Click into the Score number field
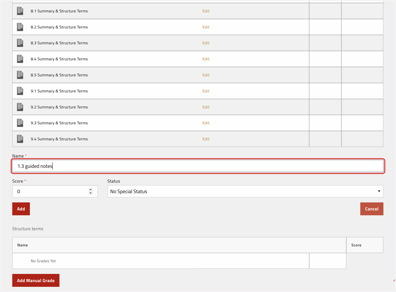 [x=55, y=191]
